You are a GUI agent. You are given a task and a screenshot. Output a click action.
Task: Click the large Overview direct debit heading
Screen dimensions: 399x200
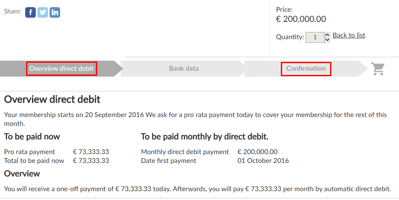click(52, 100)
